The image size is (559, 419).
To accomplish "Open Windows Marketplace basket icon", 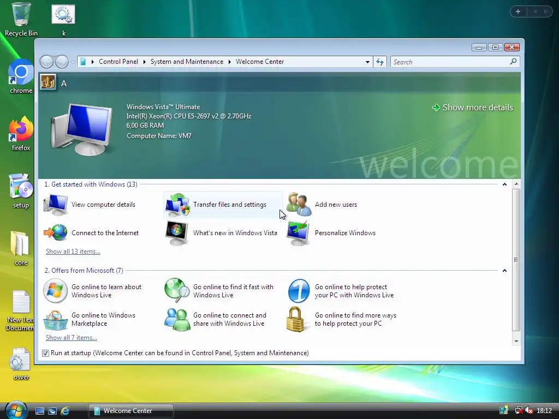I will pos(55,320).
